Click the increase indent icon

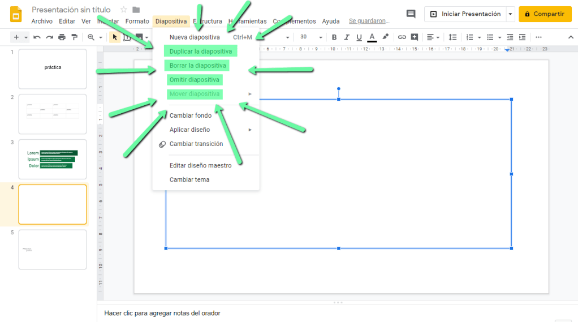522,37
